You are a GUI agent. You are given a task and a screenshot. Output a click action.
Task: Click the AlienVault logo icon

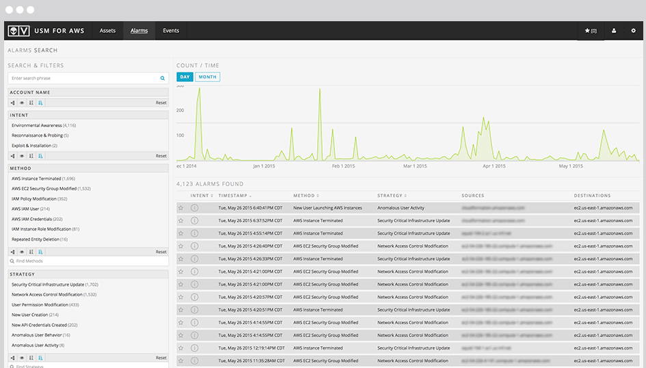click(18, 31)
